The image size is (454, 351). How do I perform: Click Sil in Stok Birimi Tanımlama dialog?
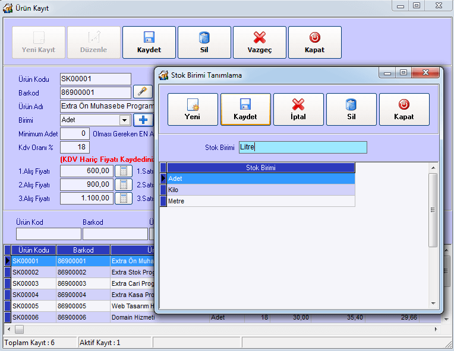coord(351,109)
